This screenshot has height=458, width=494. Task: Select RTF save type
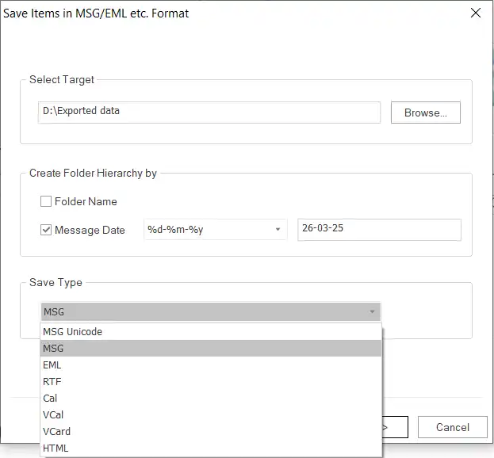pyautogui.click(x=211, y=381)
